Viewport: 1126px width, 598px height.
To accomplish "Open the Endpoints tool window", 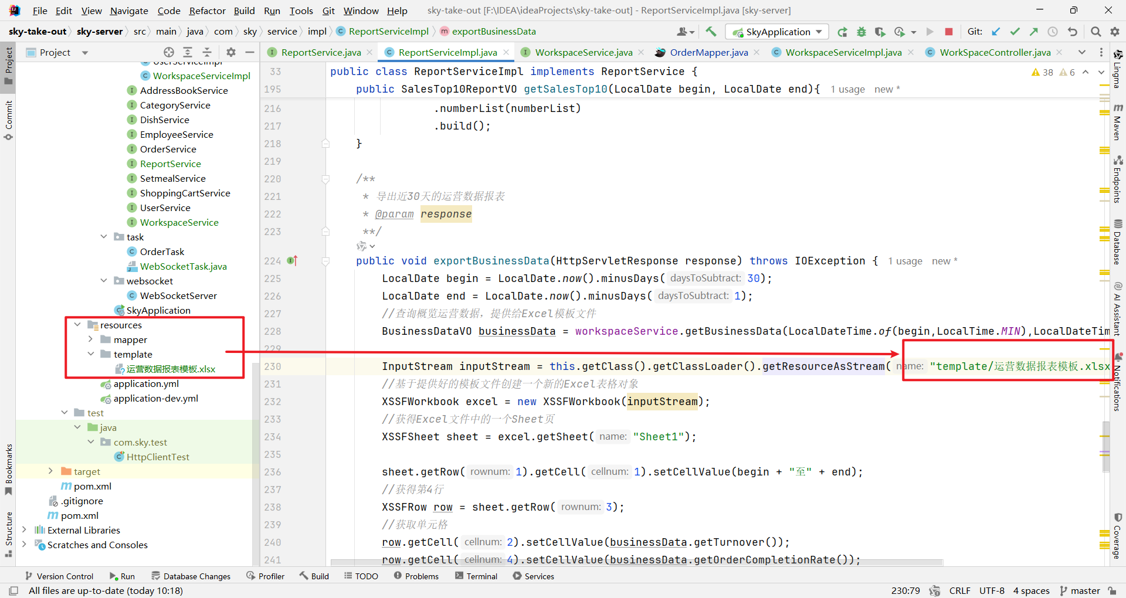I will (x=1118, y=179).
